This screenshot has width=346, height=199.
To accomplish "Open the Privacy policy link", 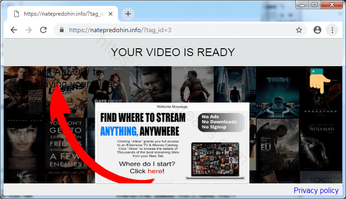I will tap(316, 190).
